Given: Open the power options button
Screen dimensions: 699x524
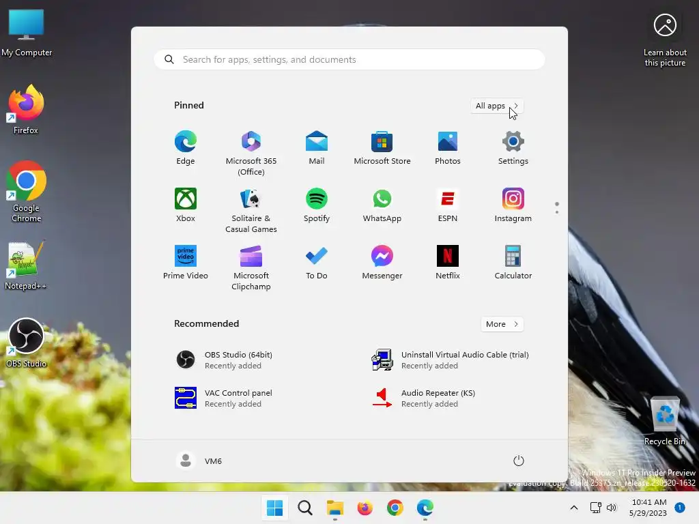Looking at the screenshot, I should click(x=519, y=461).
